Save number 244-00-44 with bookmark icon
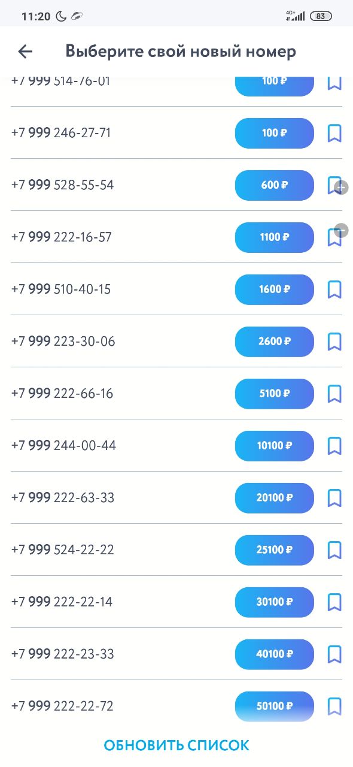 pyautogui.click(x=334, y=446)
